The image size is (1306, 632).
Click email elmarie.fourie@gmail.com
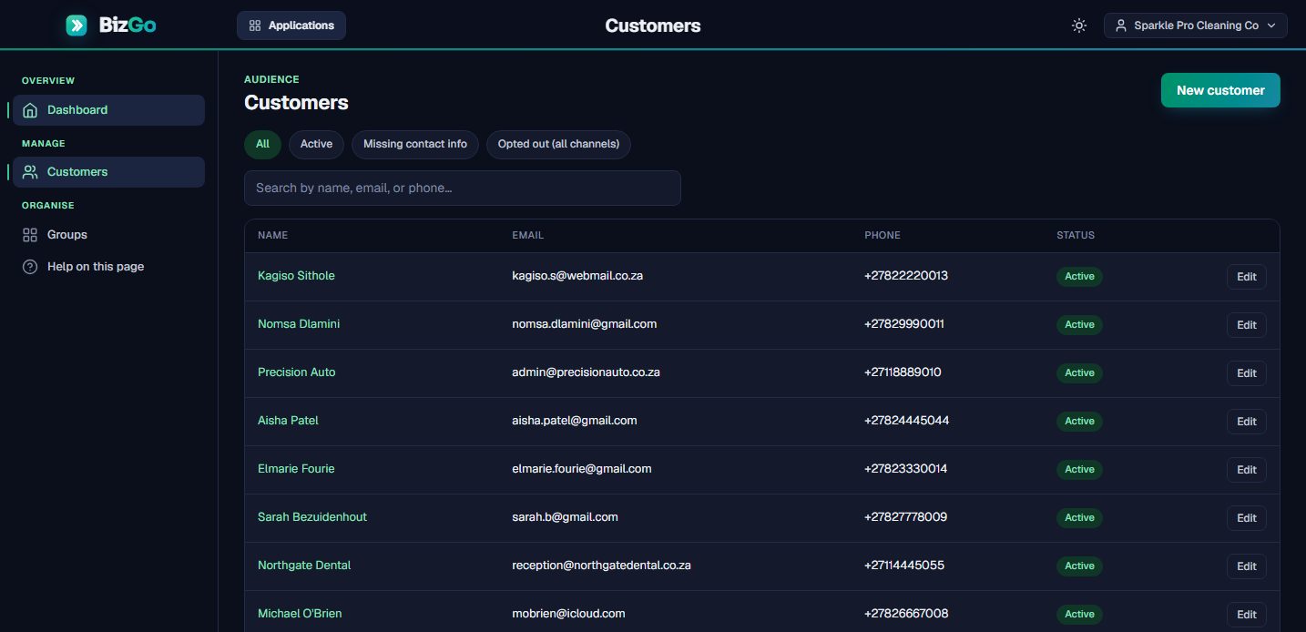coord(582,469)
